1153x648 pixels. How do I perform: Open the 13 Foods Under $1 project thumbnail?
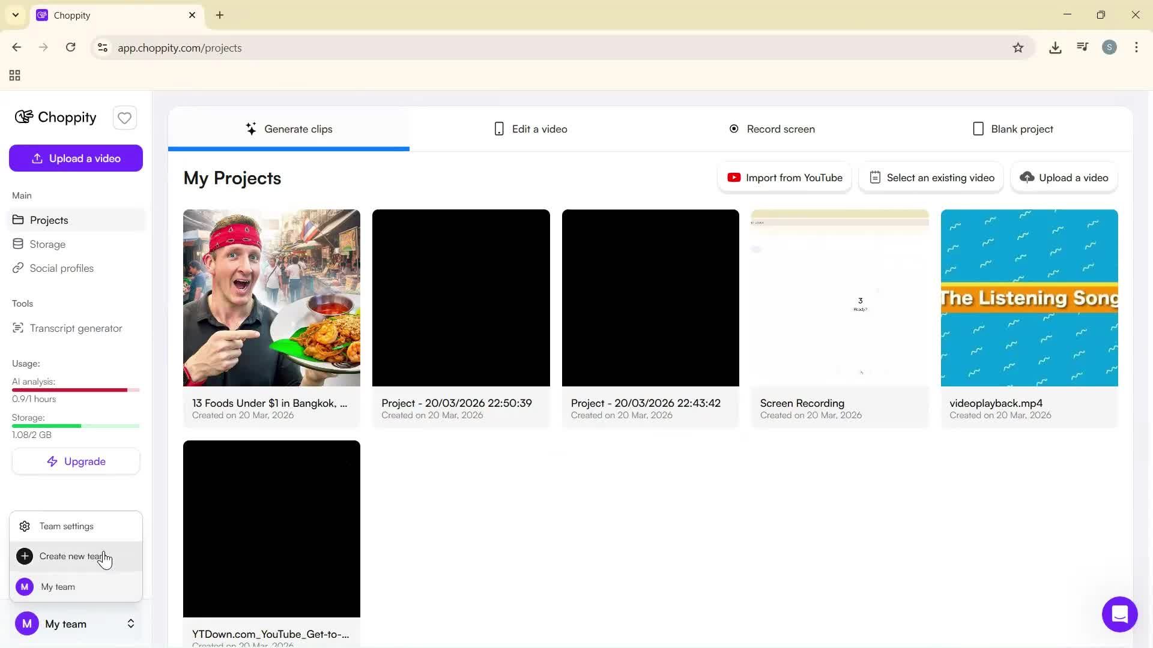click(x=271, y=298)
